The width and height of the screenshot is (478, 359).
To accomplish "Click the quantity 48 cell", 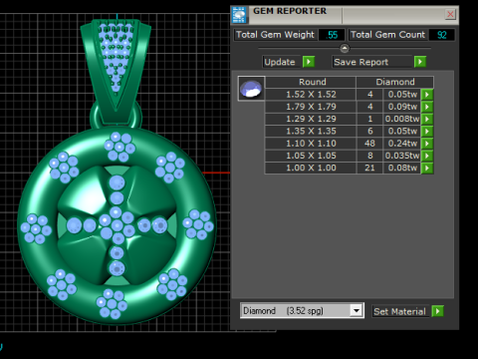I will coord(369,144).
